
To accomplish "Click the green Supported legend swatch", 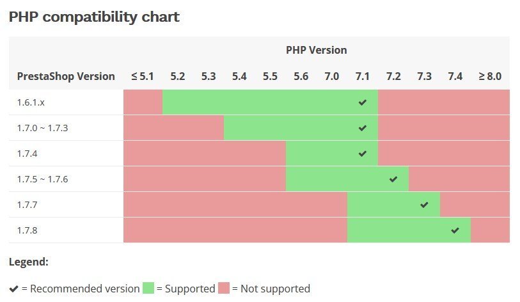I will (148, 289).
